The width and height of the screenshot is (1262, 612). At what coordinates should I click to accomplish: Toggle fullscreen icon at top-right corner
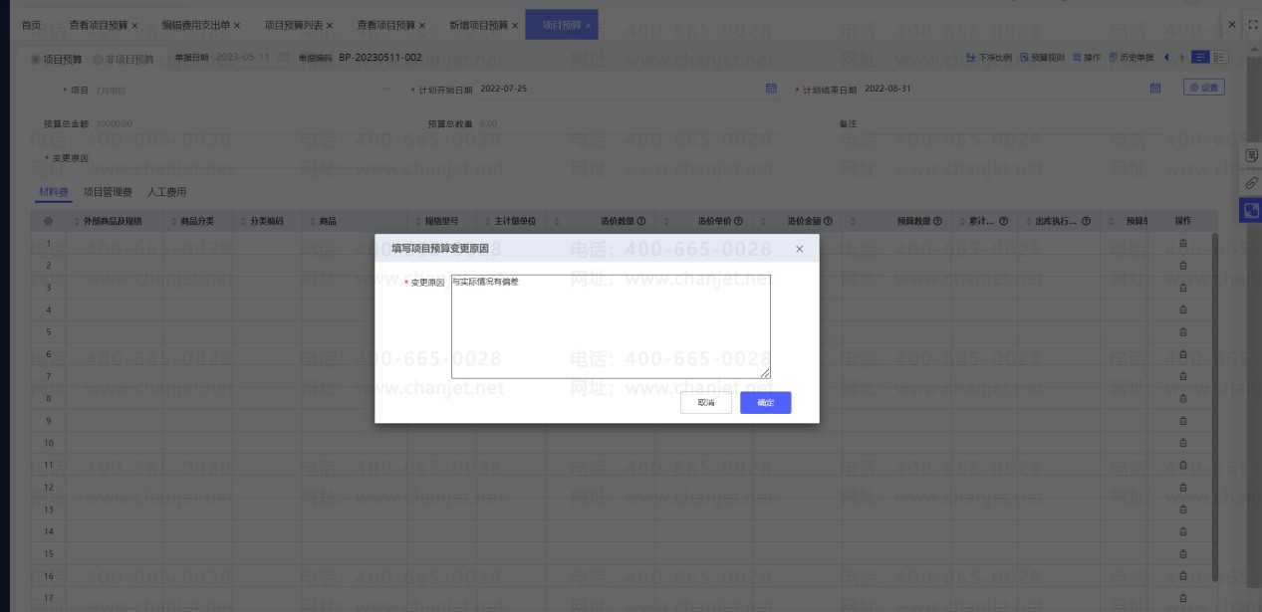click(1253, 24)
